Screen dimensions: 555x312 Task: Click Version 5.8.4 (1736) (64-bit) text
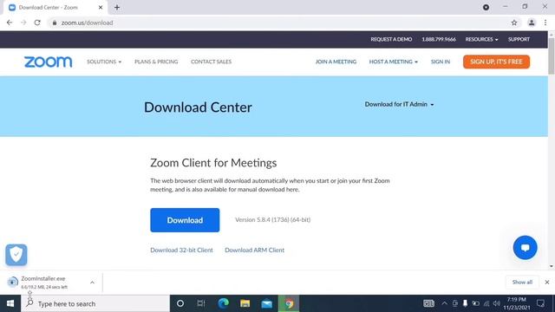click(272, 219)
